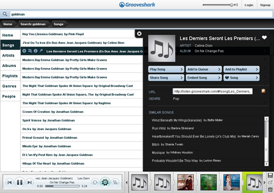Select the first music-note thumbnail in the queue
The width and height of the screenshot is (274, 193).
click(139, 182)
